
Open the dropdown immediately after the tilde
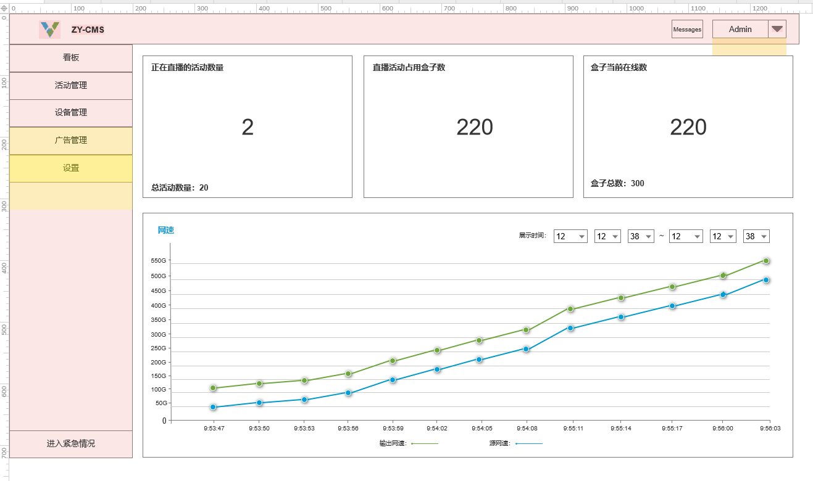(686, 236)
